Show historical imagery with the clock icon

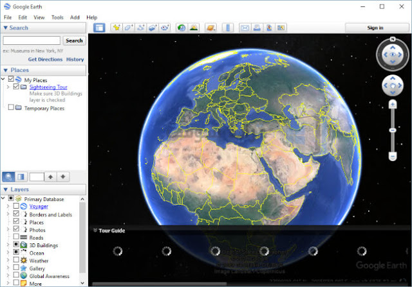[182, 28]
